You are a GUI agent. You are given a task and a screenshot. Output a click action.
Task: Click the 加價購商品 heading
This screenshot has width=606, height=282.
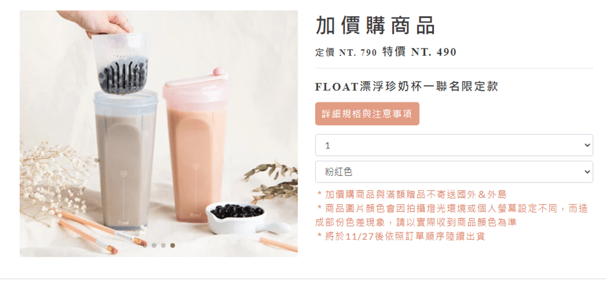coord(376,26)
